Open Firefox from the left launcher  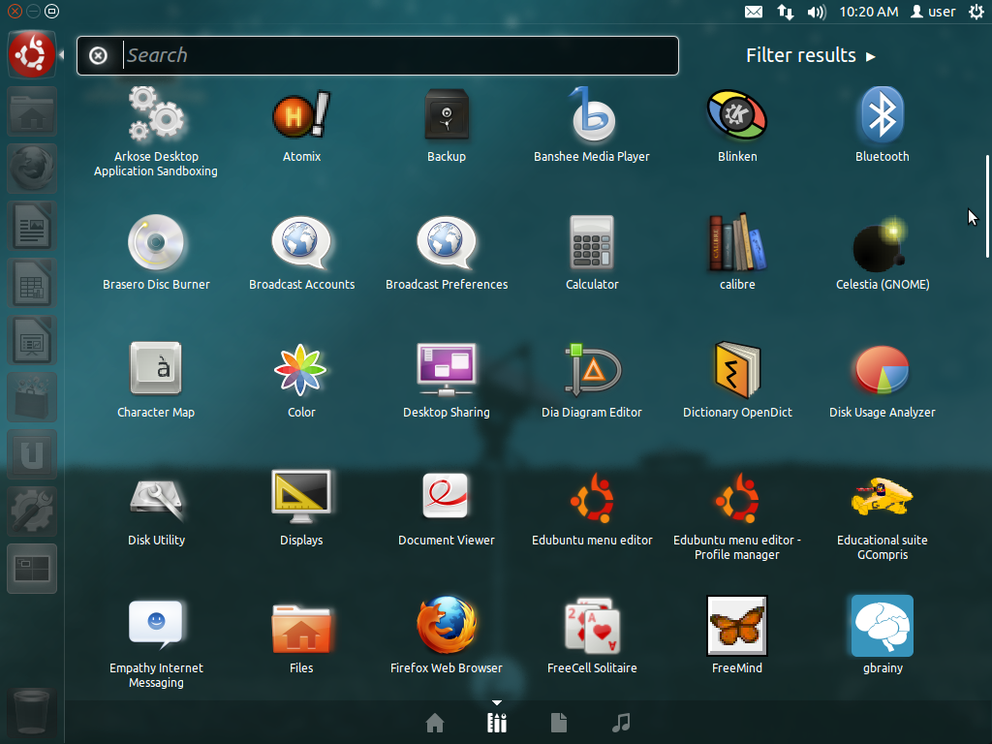coord(32,169)
